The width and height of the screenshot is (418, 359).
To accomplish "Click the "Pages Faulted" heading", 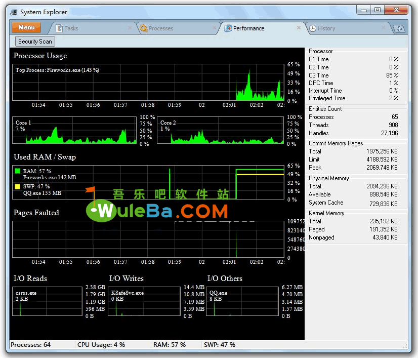I will point(36,213).
